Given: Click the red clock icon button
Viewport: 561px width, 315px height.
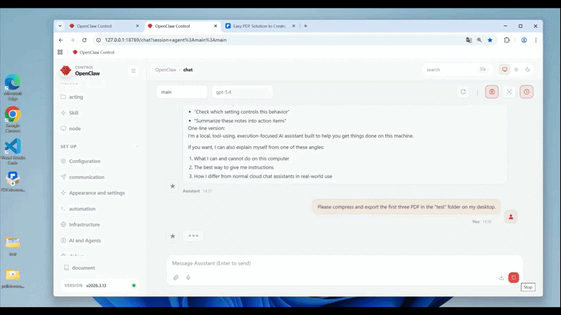Looking at the screenshot, I should 527,92.
